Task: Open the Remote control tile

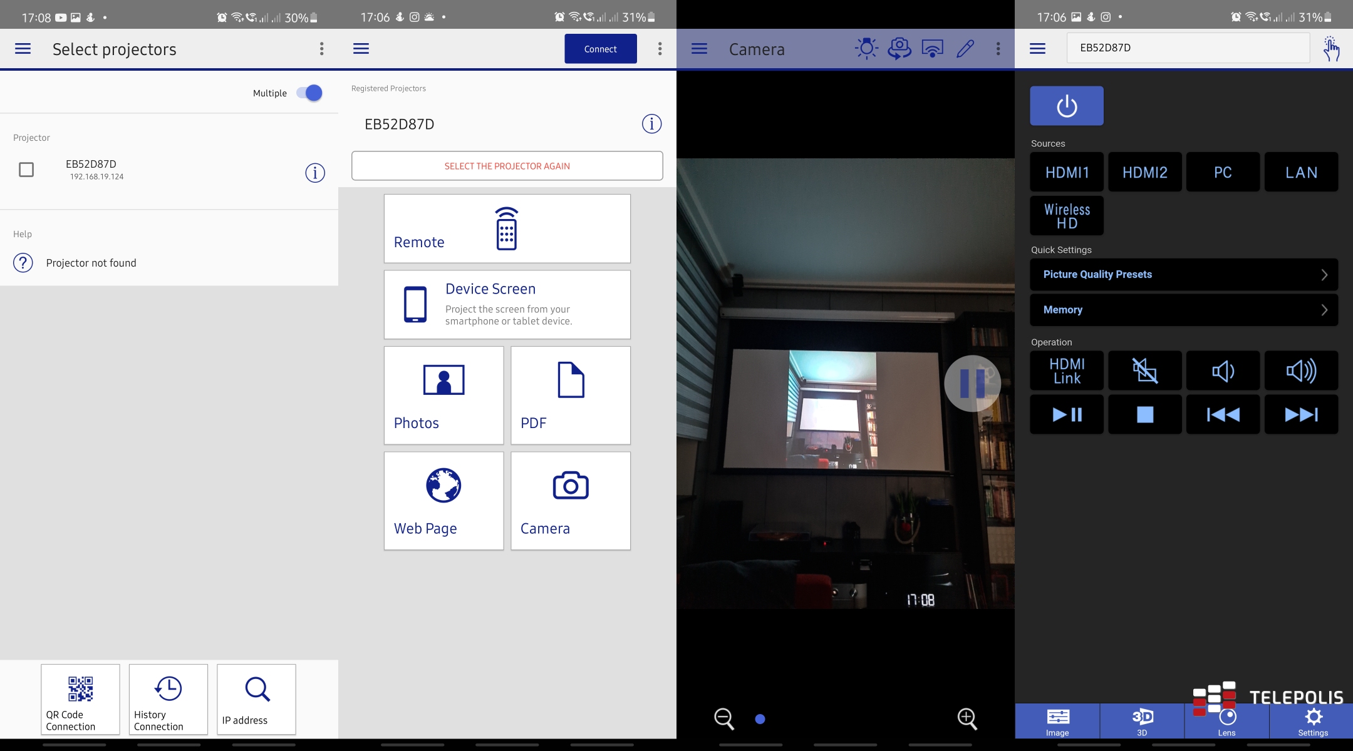Action: [507, 228]
